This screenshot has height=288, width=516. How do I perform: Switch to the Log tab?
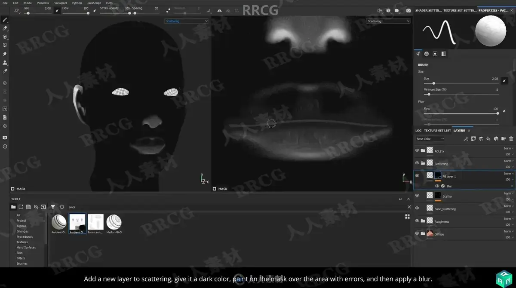(x=418, y=130)
